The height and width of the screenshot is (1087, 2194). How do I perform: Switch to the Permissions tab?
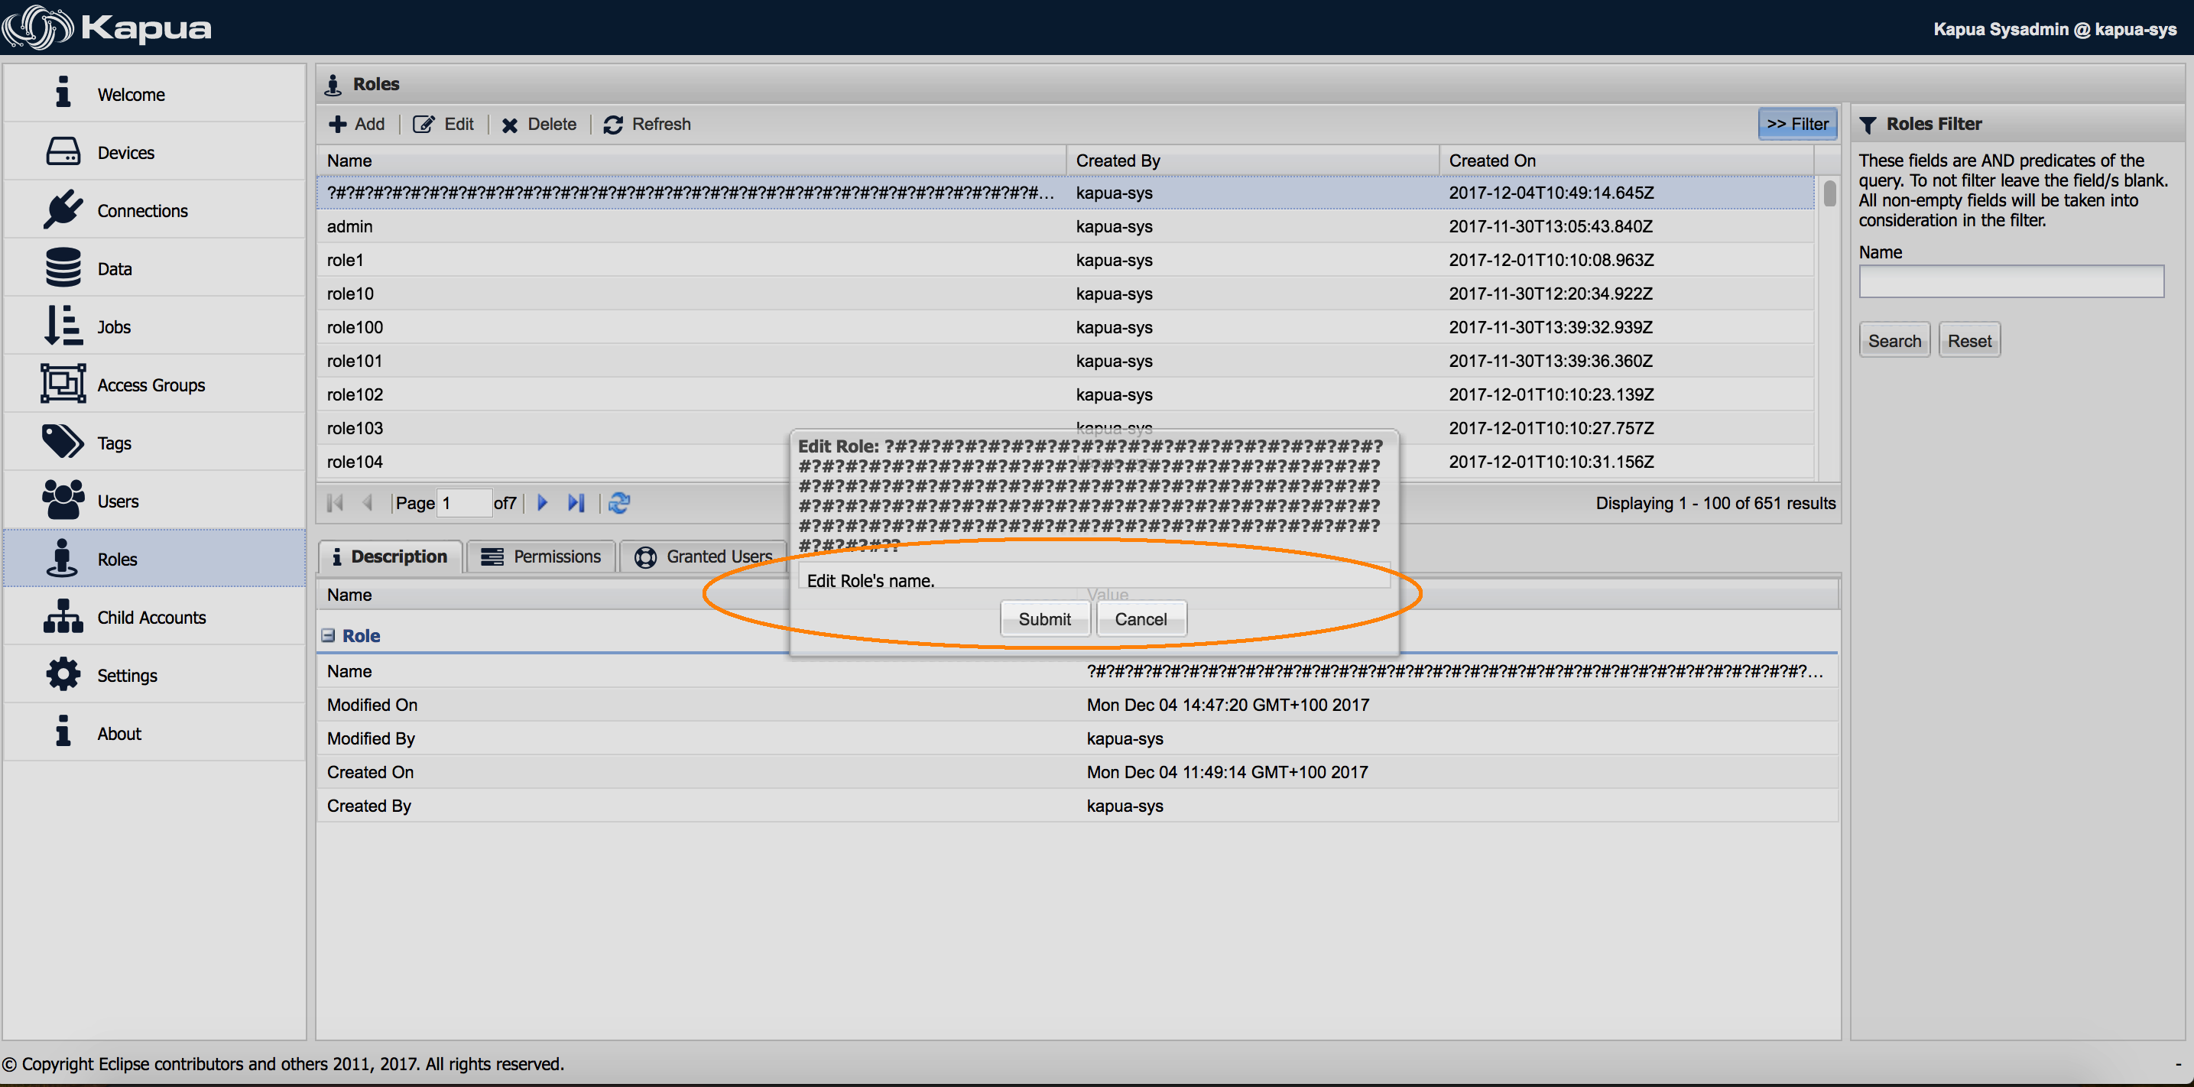[x=540, y=556]
